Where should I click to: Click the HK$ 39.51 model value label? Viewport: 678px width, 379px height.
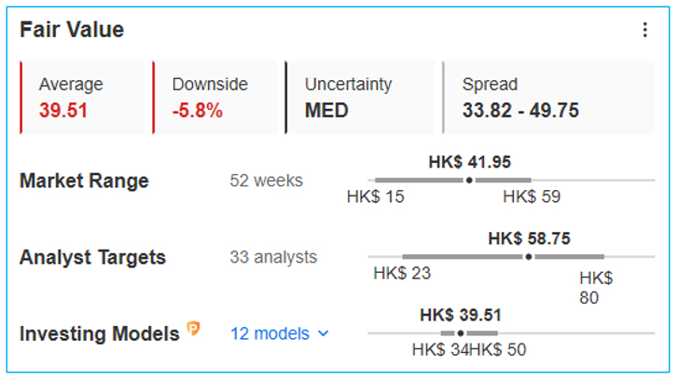[461, 315]
